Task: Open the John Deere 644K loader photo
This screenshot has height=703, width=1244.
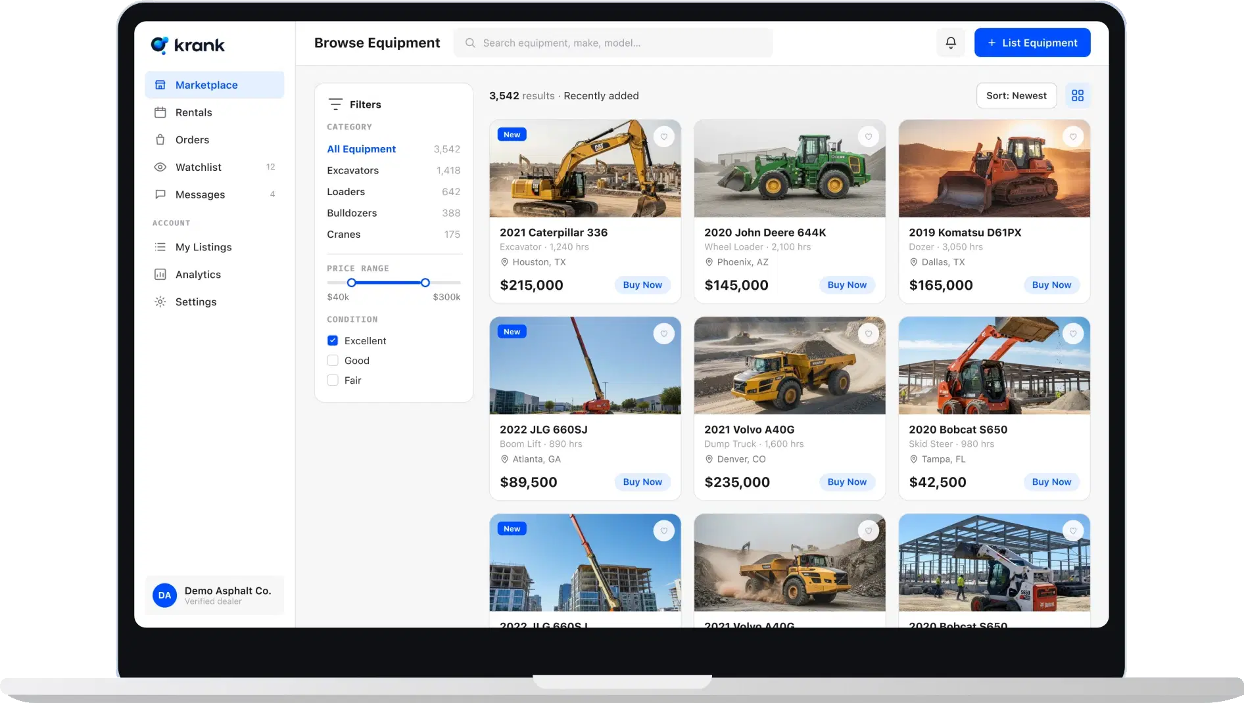Action: (790, 168)
